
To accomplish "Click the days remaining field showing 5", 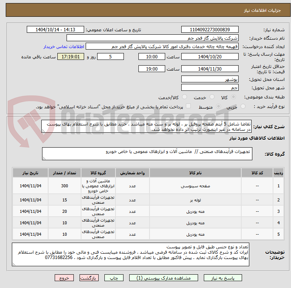I will (111, 56).
